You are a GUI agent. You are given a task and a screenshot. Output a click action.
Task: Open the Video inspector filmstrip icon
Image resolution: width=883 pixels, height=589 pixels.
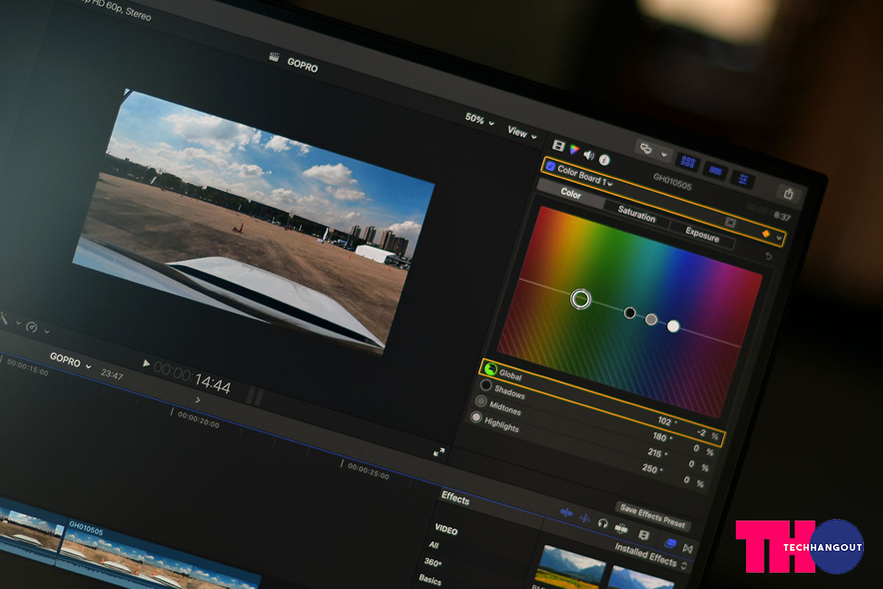point(558,146)
